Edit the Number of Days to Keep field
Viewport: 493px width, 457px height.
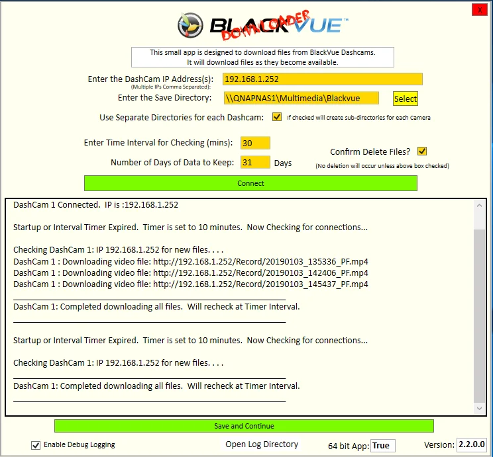tap(255, 162)
